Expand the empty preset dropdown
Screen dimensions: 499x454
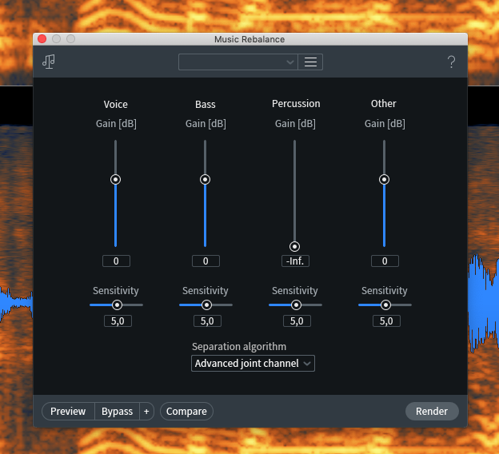[238, 62]
